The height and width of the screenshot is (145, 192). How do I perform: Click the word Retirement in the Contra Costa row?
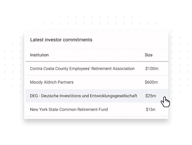point(102,69)
